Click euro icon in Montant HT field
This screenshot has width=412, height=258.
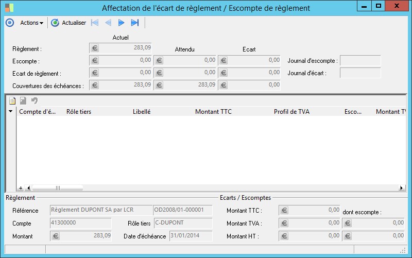(x=284, y=236)
